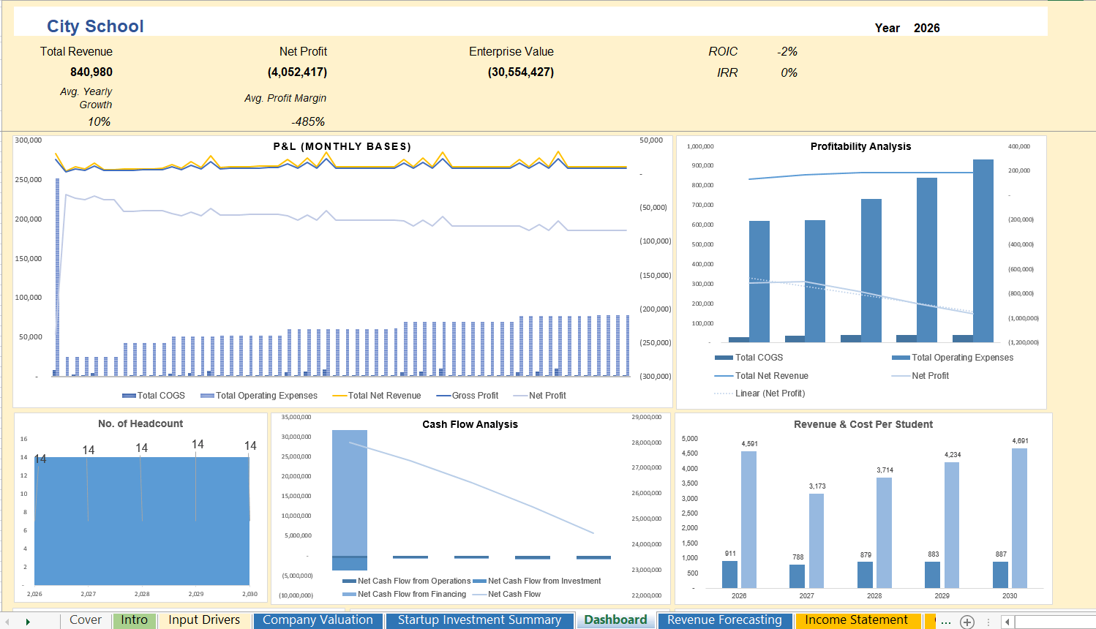The image size is (1096, 629).
Task: Go to the Cover sheet
Action: pos(85,619)
